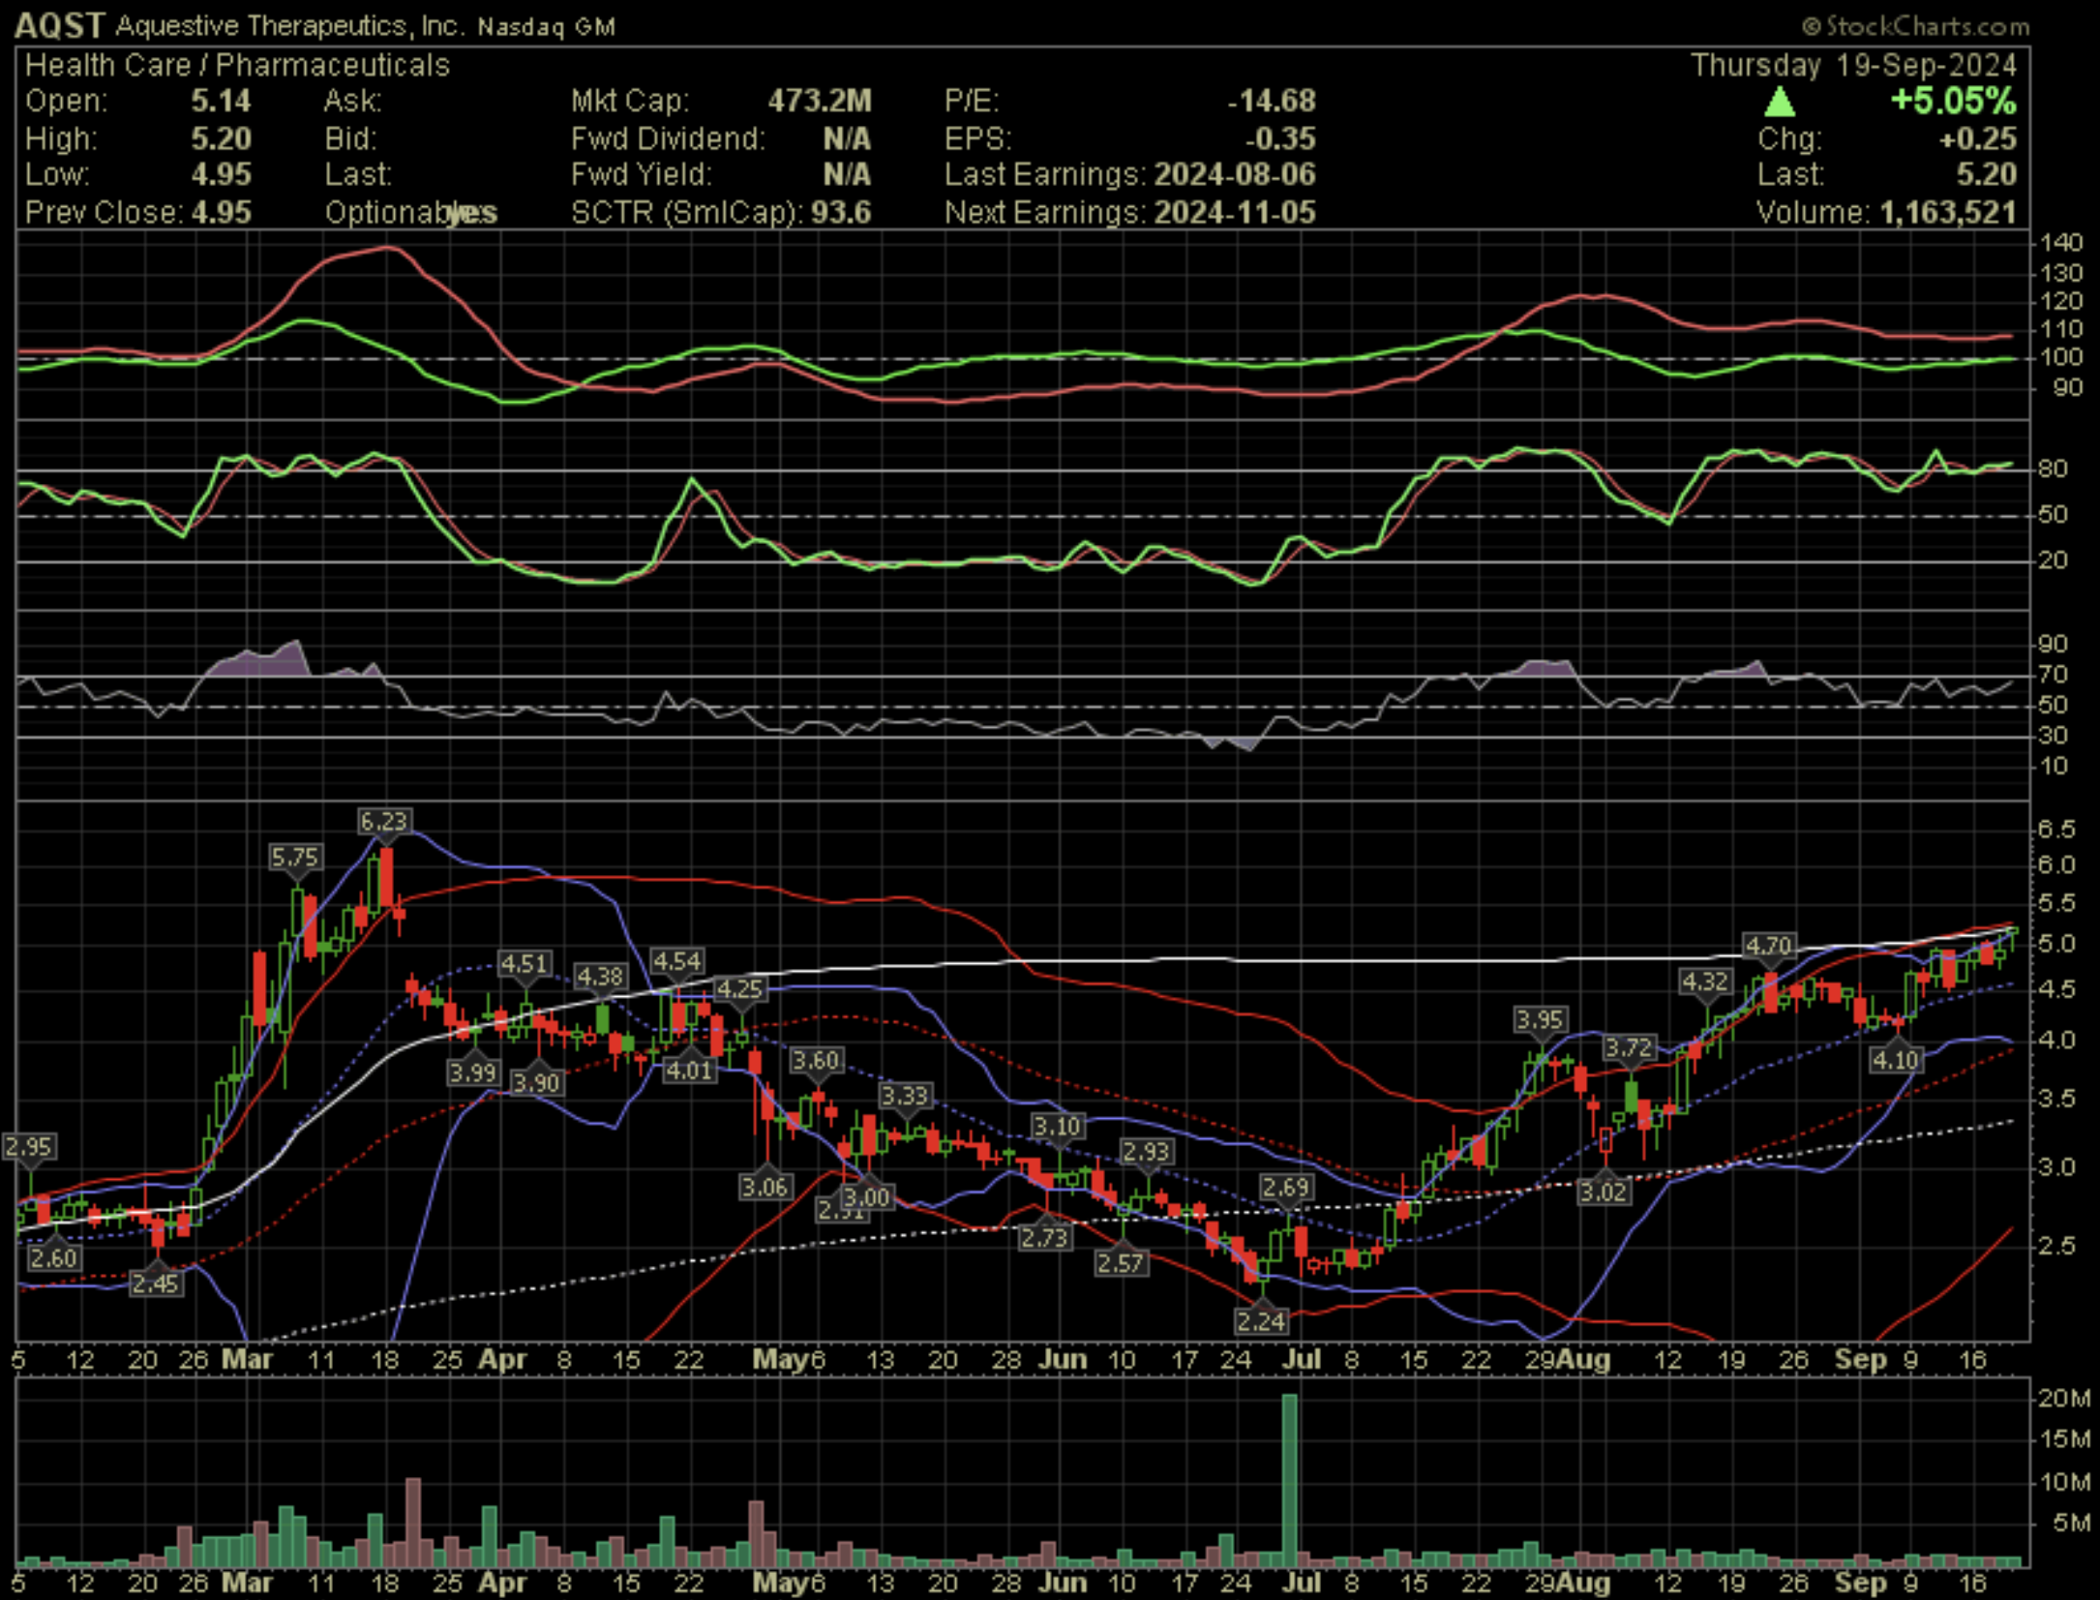Click the Jul label on price axis
This screenshot has width=2100, height=1600.
[1302, 1359]
